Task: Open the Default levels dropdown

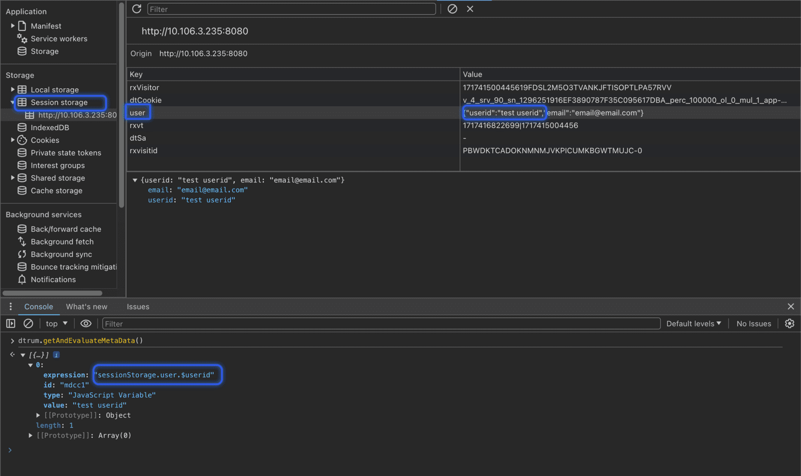Action: tap(693, 323)
